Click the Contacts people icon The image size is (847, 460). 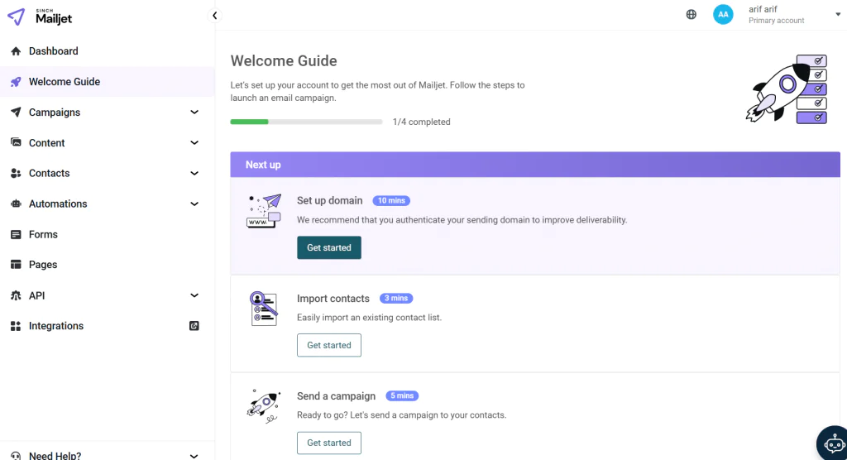tap(16, 173)
